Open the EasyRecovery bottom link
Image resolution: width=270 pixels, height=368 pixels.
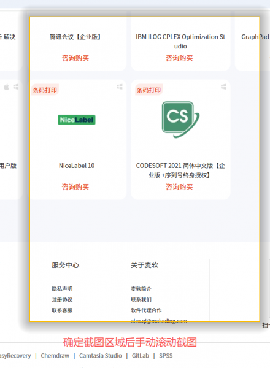coord(15,356)
